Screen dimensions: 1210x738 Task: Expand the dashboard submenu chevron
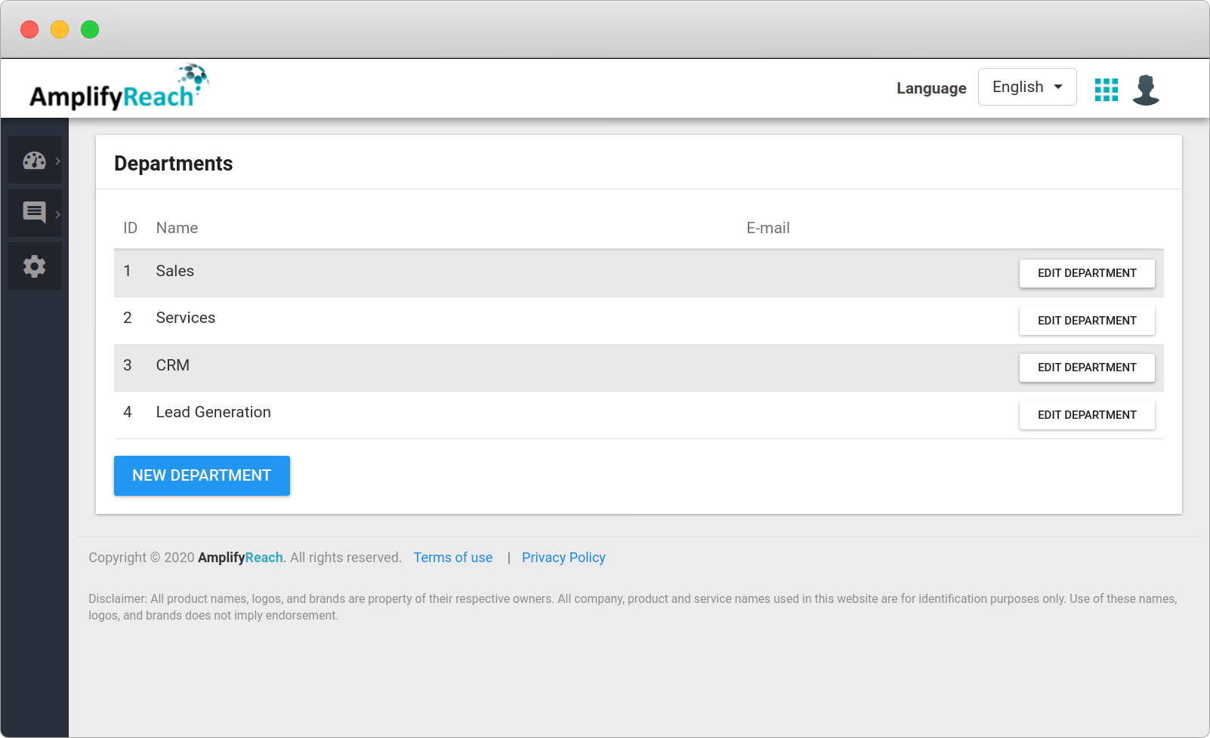pos(58,161)
